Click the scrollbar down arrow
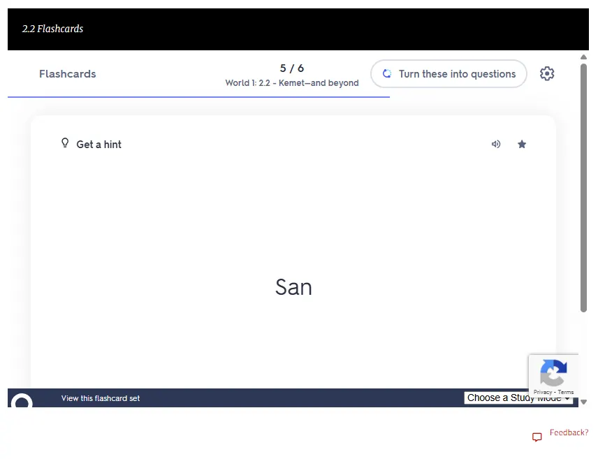 tap(584, 402)
